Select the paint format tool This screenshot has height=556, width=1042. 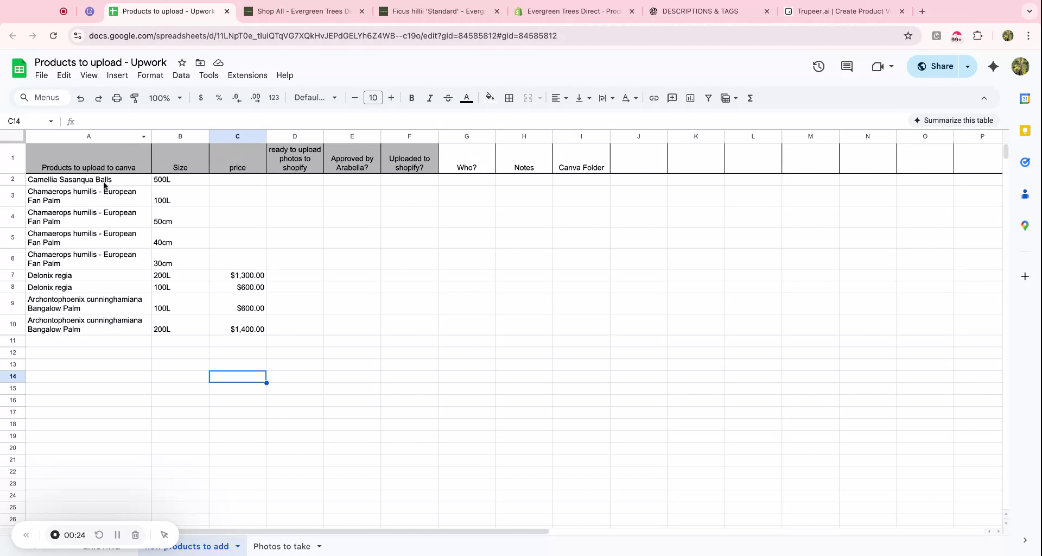coord(135,98)
